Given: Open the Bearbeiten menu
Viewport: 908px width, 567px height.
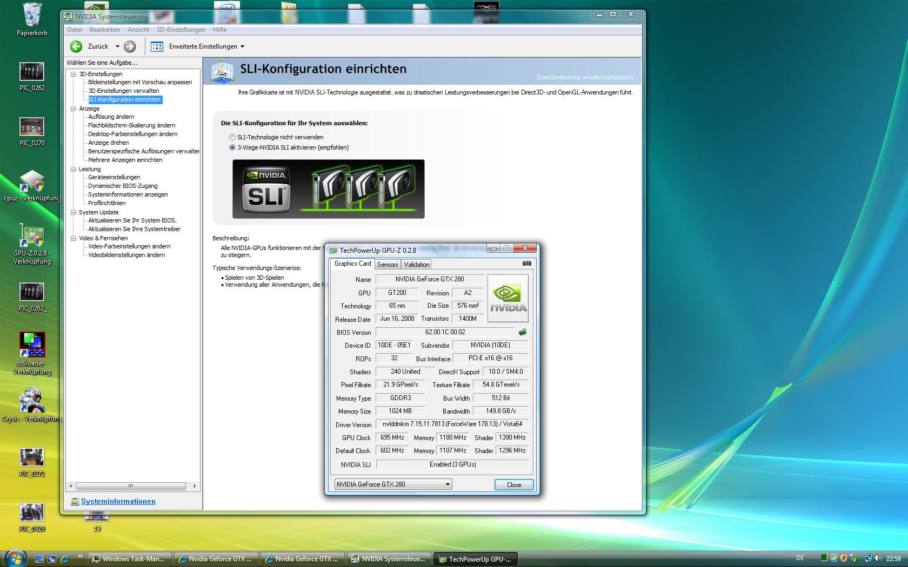Looking at the screenshot, I should (105, 30).
